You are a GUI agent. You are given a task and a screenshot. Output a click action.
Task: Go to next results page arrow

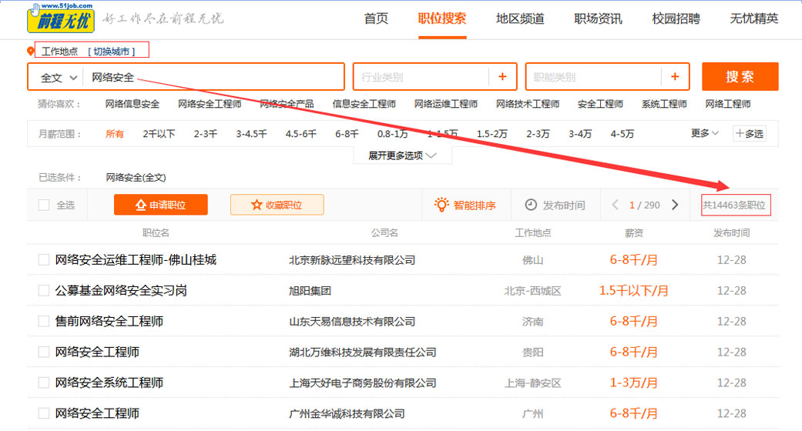675,205
